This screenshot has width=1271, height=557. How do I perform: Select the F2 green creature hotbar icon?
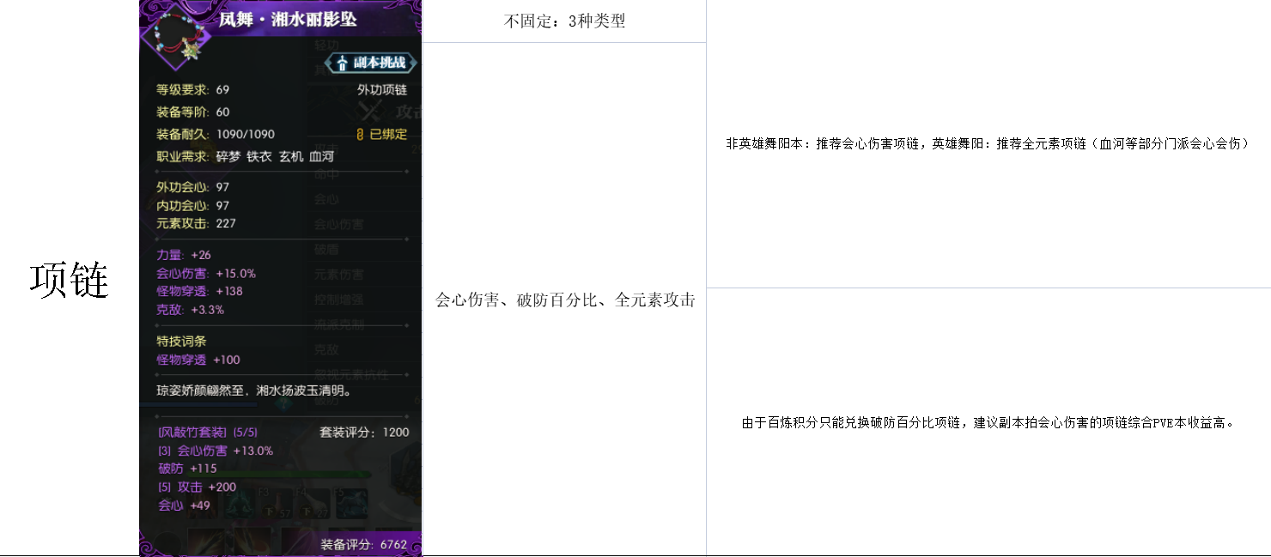pyautogui.click(x=237, y=505)
